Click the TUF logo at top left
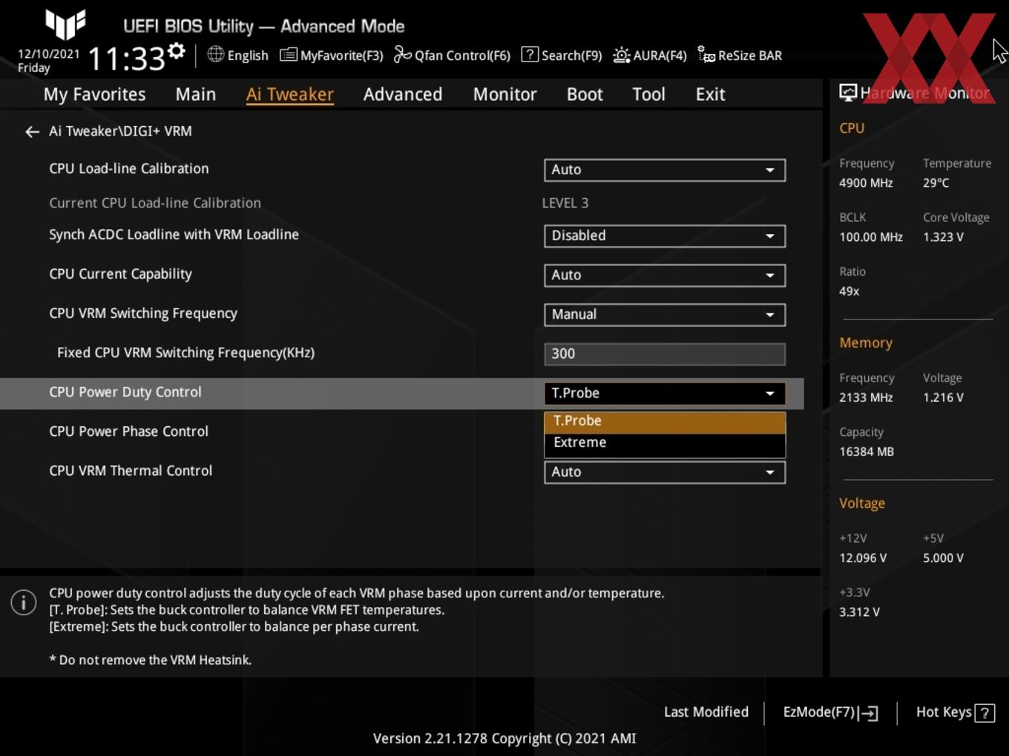Image resolution: width=1009 pixels, height=756 pixels. click(65, 24)
